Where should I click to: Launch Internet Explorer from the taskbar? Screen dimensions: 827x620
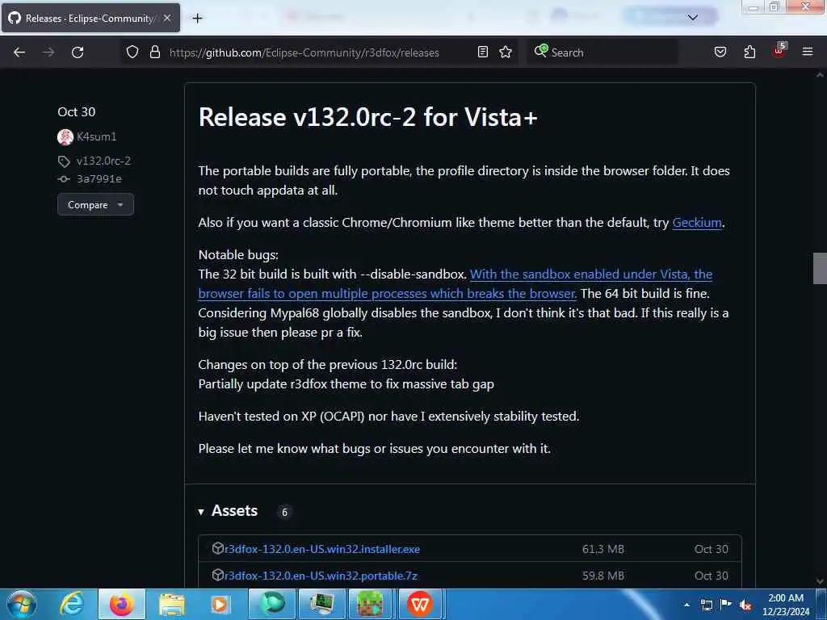pyautogui.click(x=72, y=604)
